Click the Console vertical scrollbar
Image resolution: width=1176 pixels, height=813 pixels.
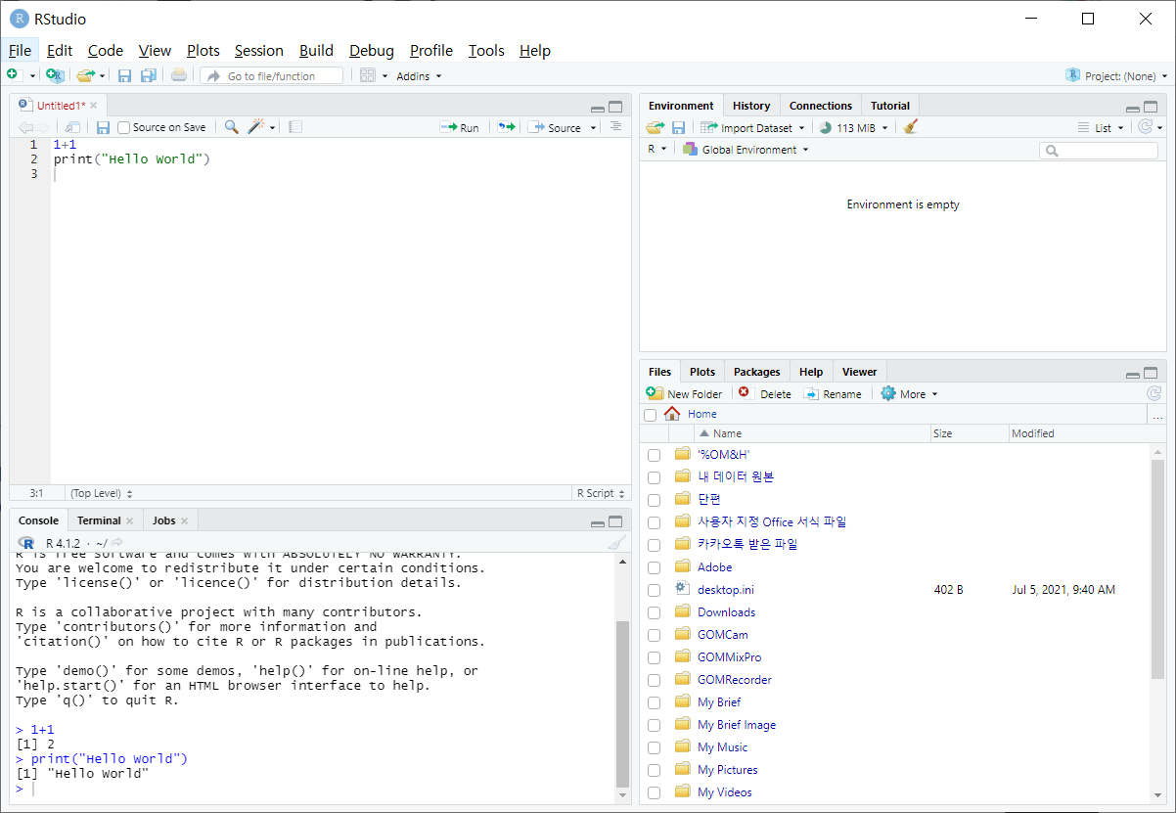tap(622, 704)
